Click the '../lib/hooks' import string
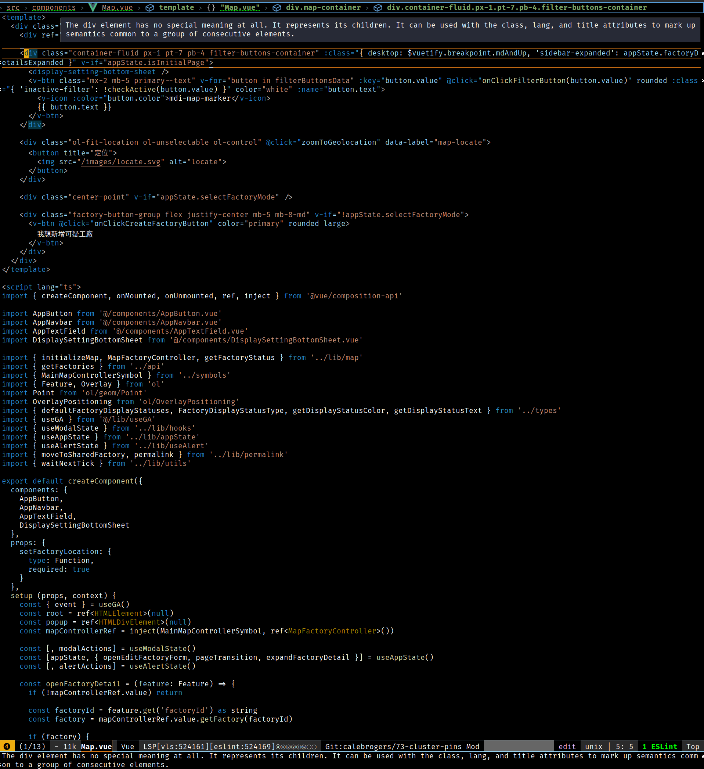This screenshot has width=704, height=769. click(165, 428)
